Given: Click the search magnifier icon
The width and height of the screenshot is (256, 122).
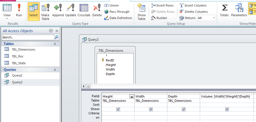Looking at the screenshot, I should pyautogui.click(x=56, y=37).
